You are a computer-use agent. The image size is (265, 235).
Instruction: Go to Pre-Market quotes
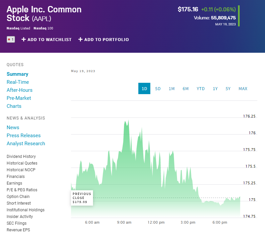19,98
